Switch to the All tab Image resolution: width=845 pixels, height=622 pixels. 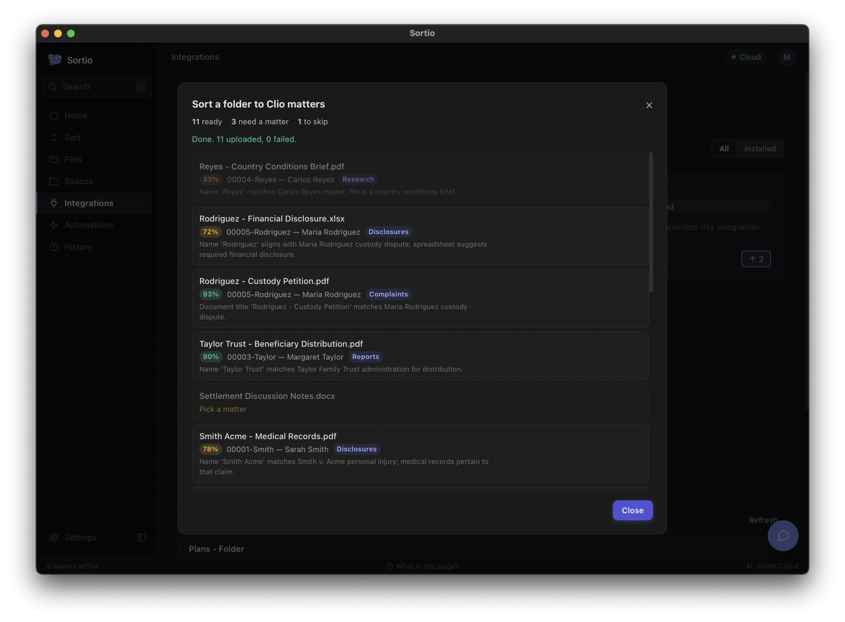point(724,149)
